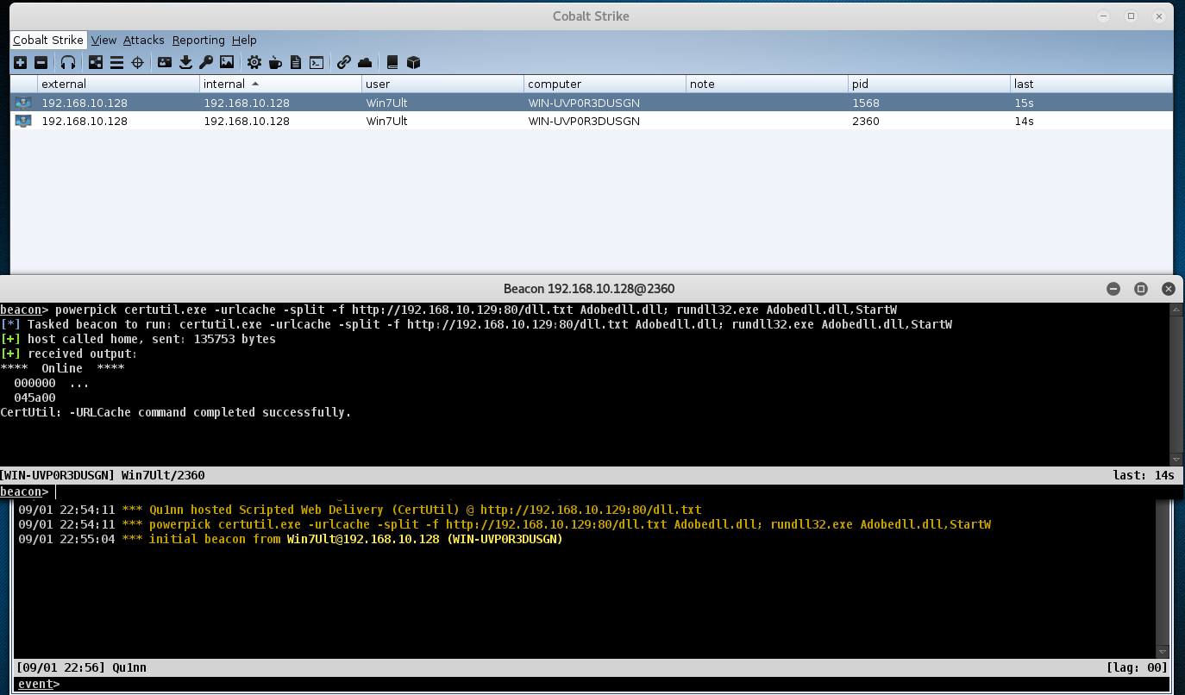1185x695 pixels.
Task: Click the "host called home, sent: 135753 bytes" line
Action: point(138,339)
